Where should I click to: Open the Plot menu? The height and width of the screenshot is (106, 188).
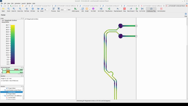point(12,3)
